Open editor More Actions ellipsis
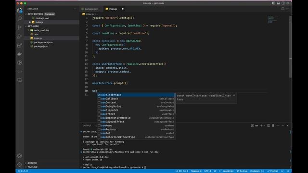 click(x=288, y=9)
